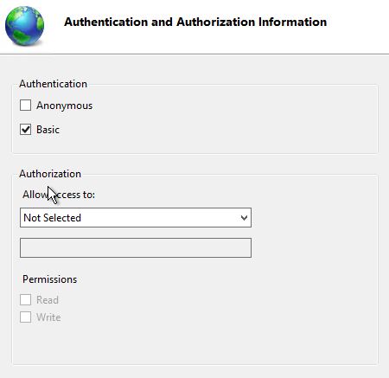
Task: Click the 'Permissions' section label
Action: coord(50,279)
